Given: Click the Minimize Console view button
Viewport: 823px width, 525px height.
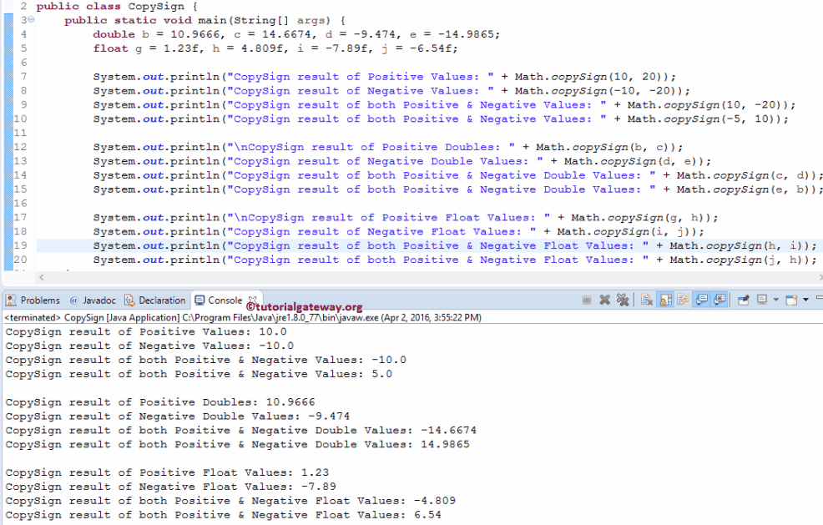Looking at the screenshot, I should [x=819, y=299].
